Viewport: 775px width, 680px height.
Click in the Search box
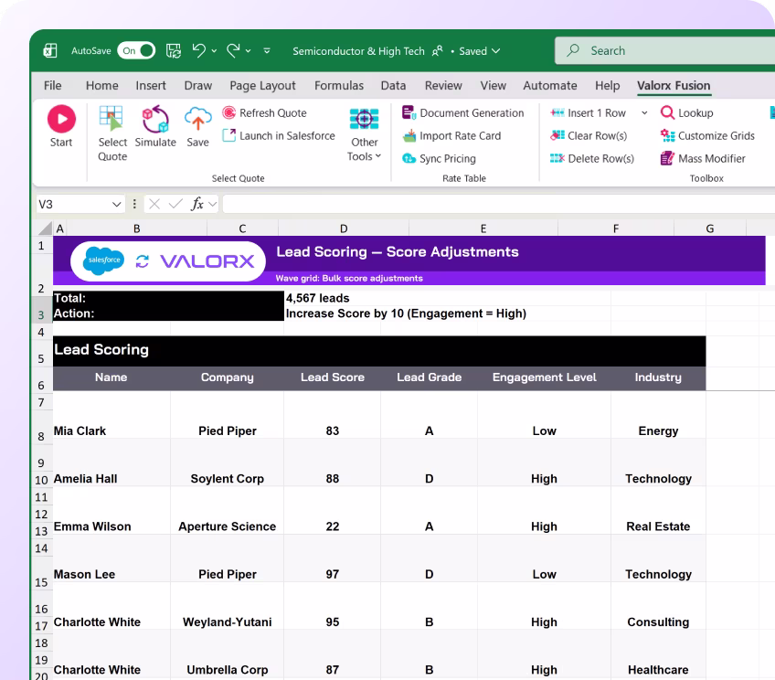tap(664, 50)
